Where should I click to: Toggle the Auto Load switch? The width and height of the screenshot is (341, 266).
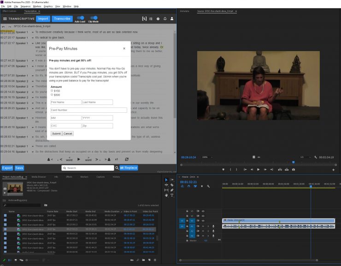pos(80,18)
